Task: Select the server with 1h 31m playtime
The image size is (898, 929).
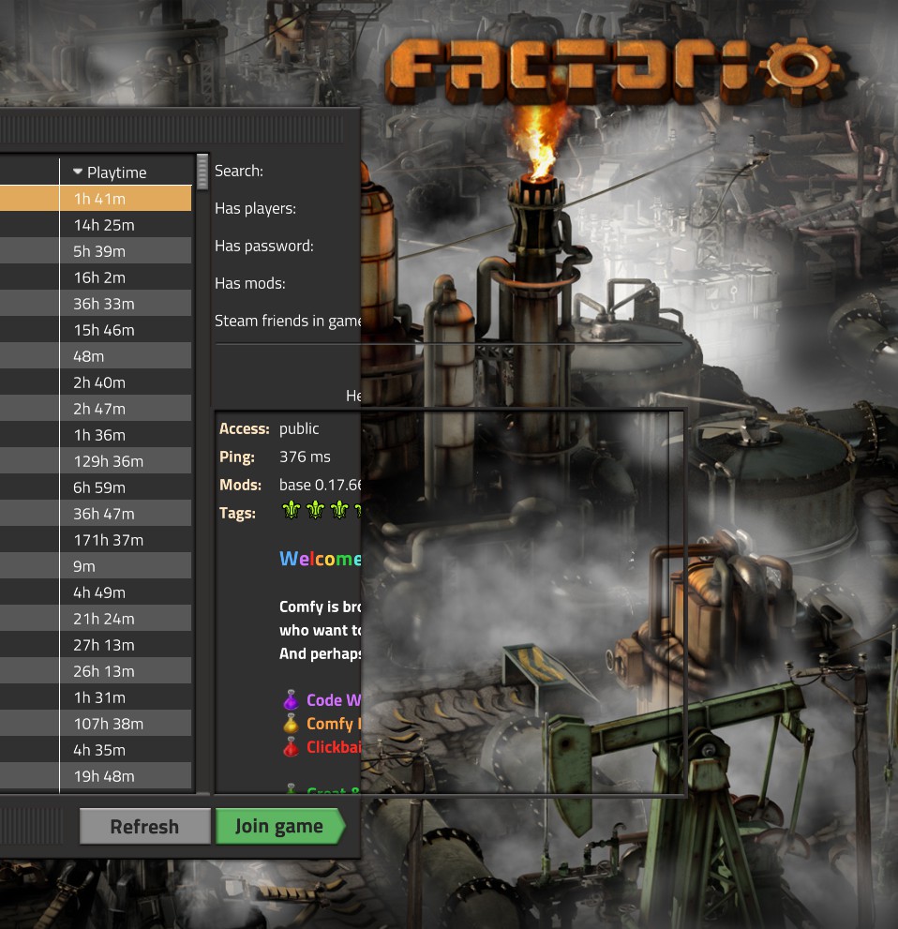Action: coord(96,697)
